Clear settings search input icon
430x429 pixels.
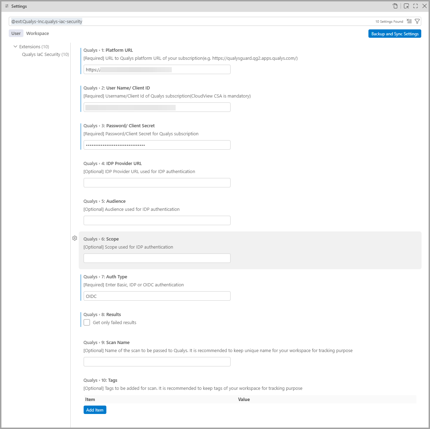pos(409,21)
